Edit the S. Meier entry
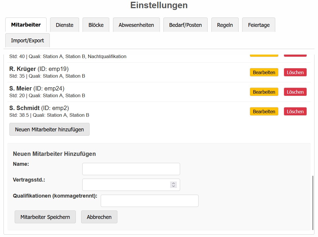The height and width of the screenshot is (237, 318). (264, 92)
